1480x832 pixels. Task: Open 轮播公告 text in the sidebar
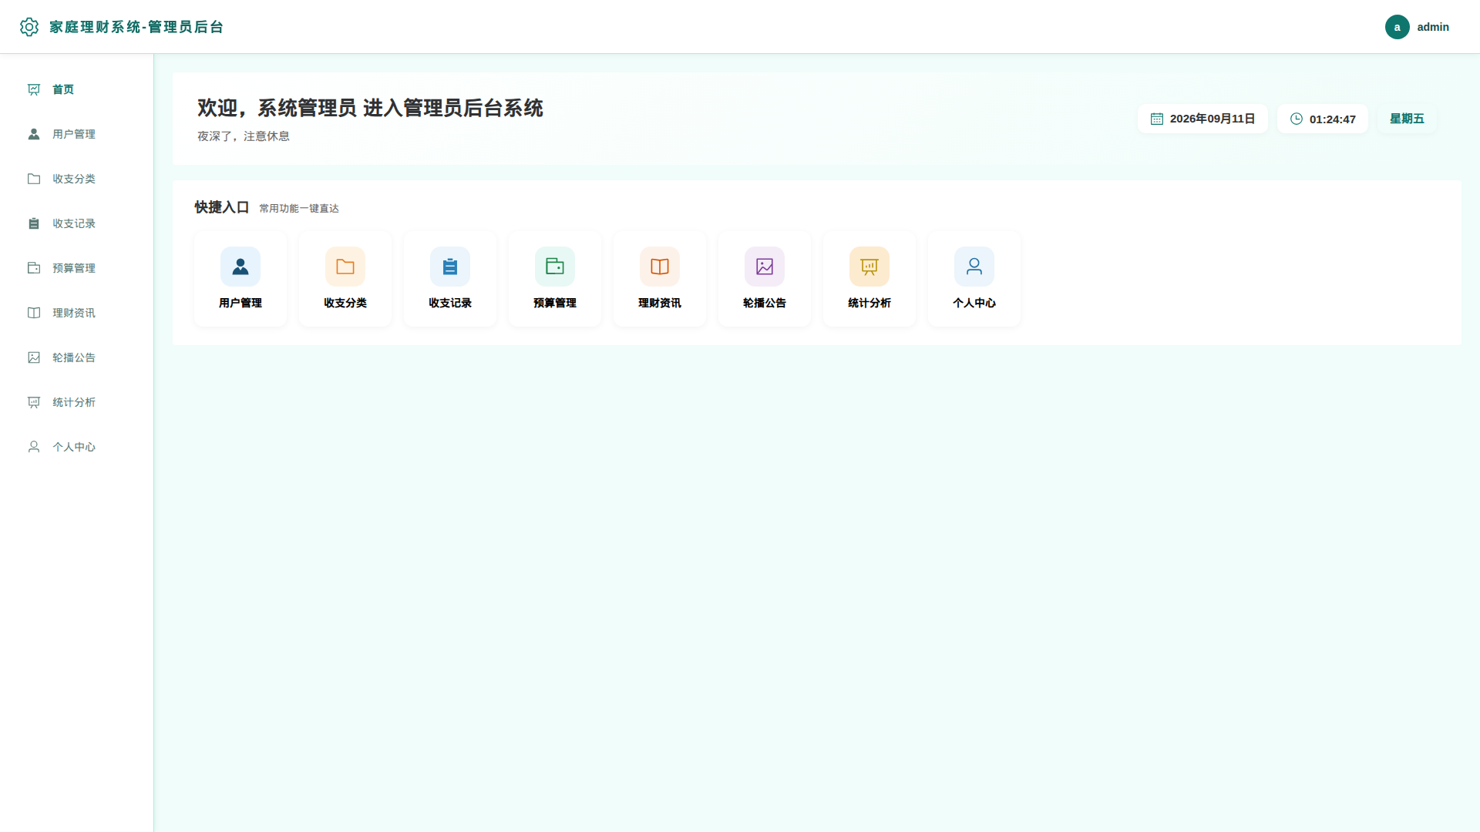point(74,357)
